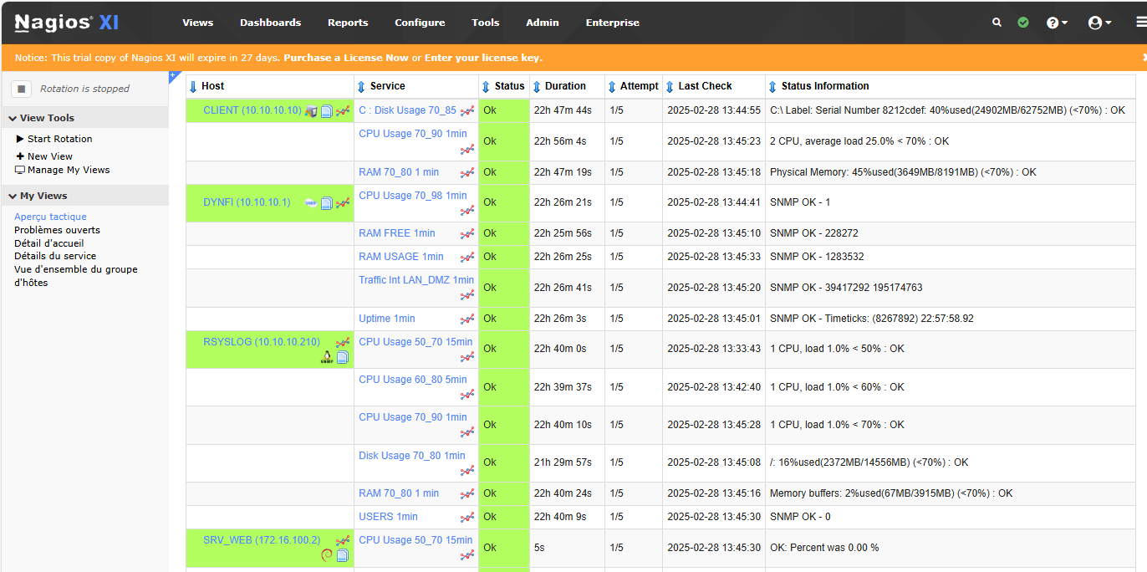Screen dimensions: 1147x572
Task: Click the green system status check icon
Action: (1023, 23)
